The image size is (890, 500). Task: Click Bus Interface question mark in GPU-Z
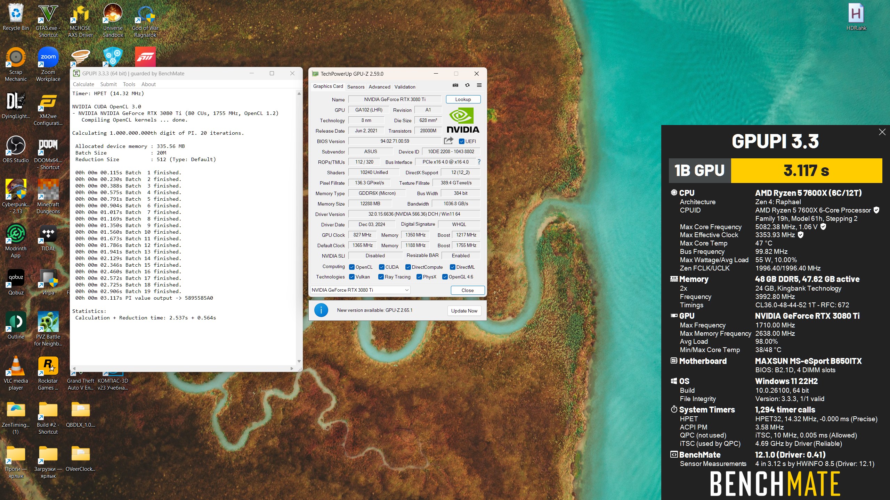click(479, 162)
